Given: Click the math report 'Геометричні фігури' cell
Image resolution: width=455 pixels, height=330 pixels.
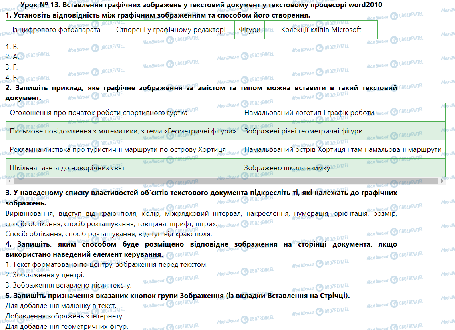Looking at the screenshot, I should point(123,131).
